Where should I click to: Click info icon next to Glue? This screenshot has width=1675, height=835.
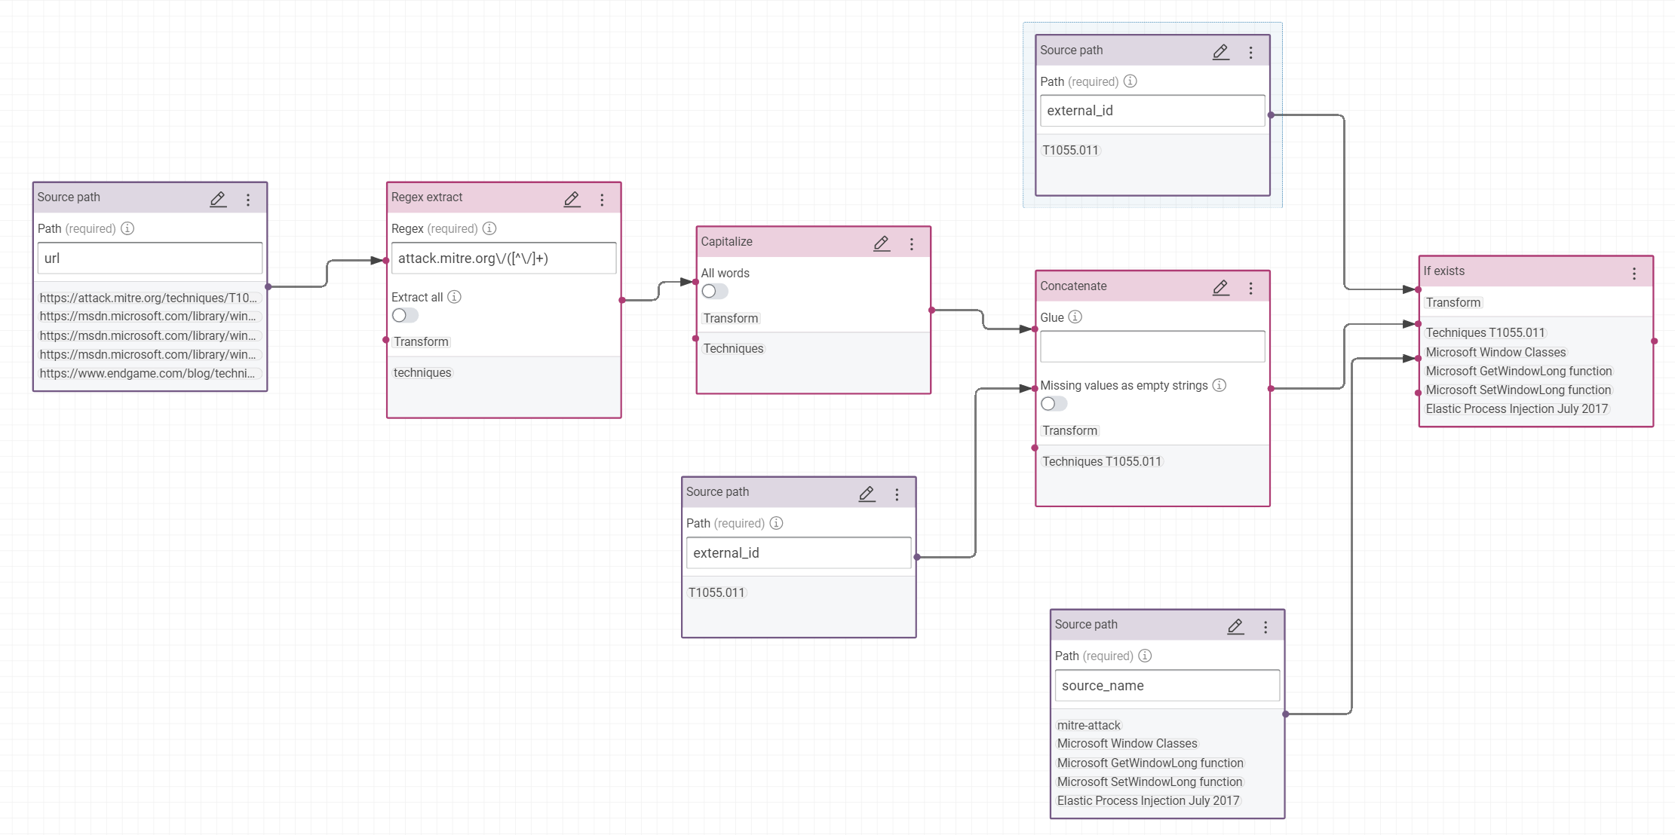click(1075, 317)
